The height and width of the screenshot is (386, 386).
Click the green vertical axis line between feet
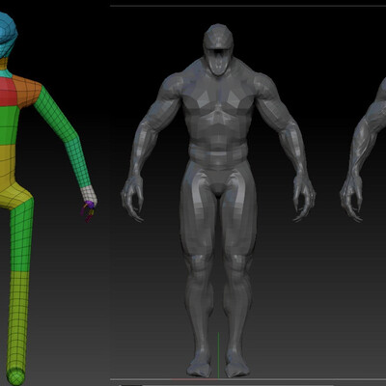point(218,355)
